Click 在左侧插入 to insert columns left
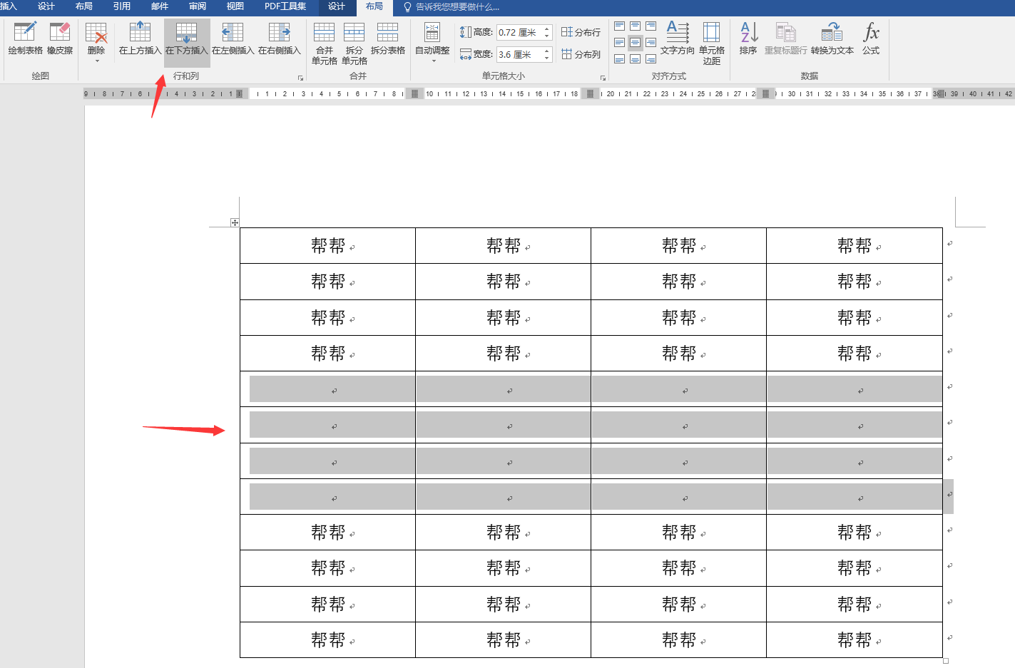1015x668 pixels. (x=233, y=38)
